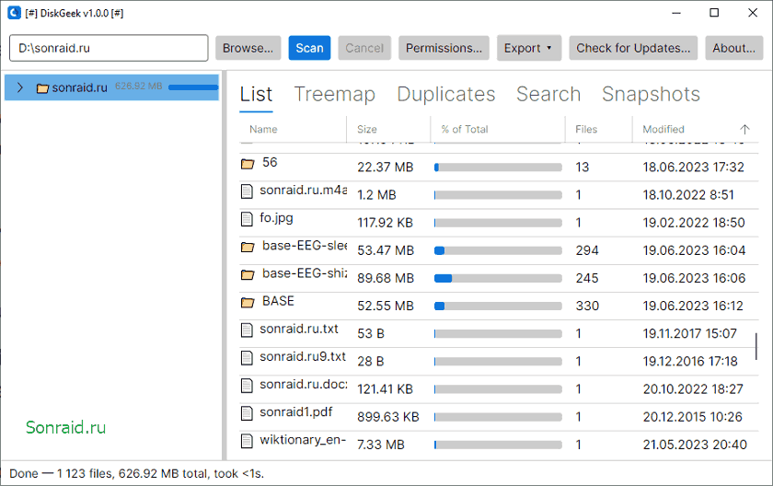The image size is (773, 486).
Task: Click the Browse... button
Action: [248, 48]
